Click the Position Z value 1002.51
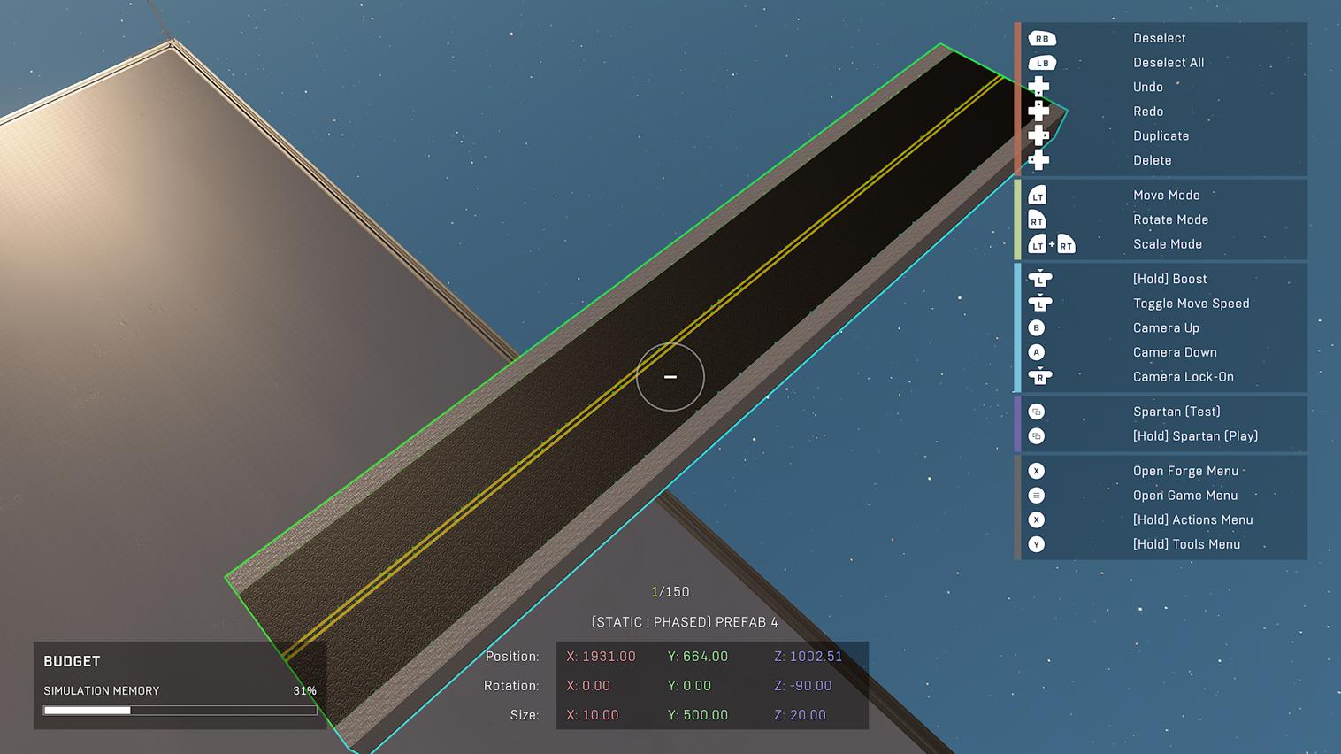1341x754 pixels. [808, 657]
